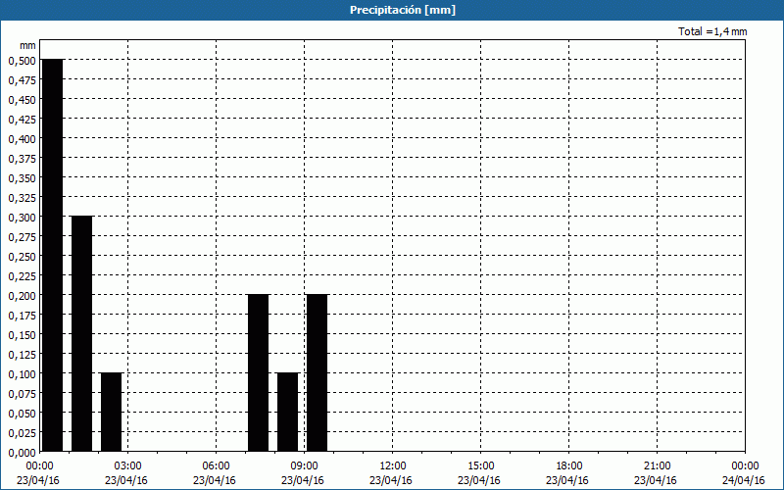Select the 0,150 y-axis value
784x490 pixels.
coord(22,335)
